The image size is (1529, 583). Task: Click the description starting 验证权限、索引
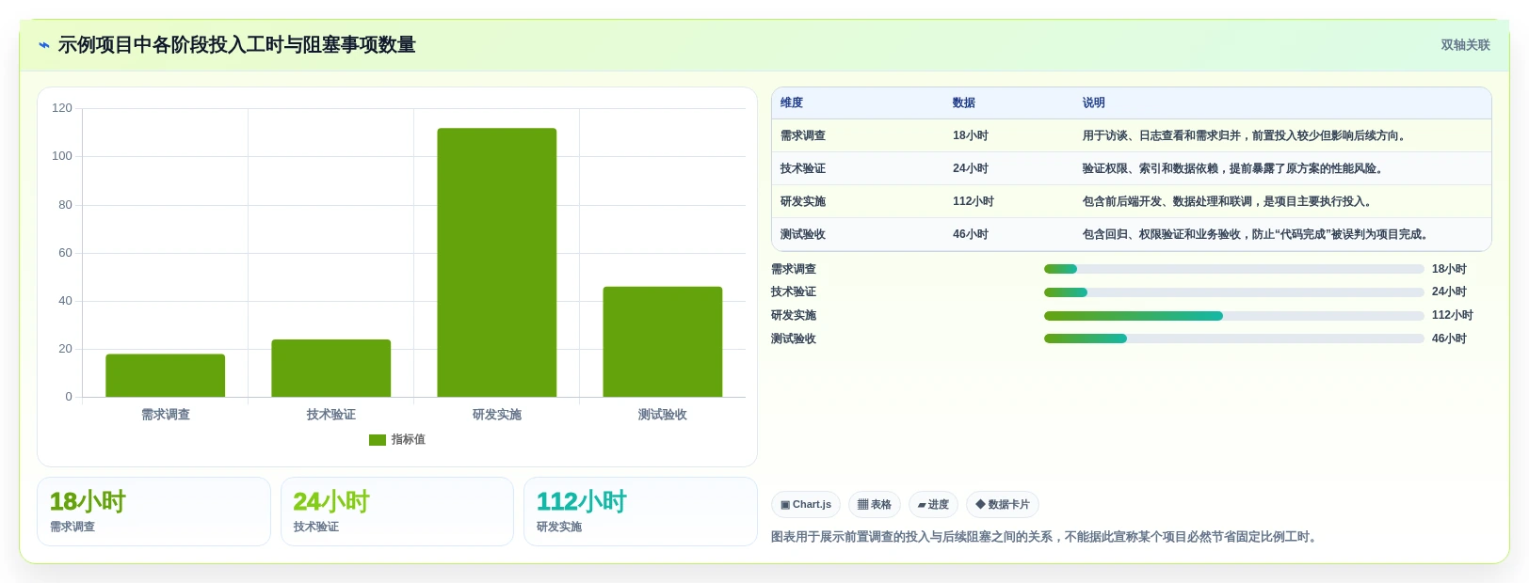pyautogui.click(x=1234, y=168)
